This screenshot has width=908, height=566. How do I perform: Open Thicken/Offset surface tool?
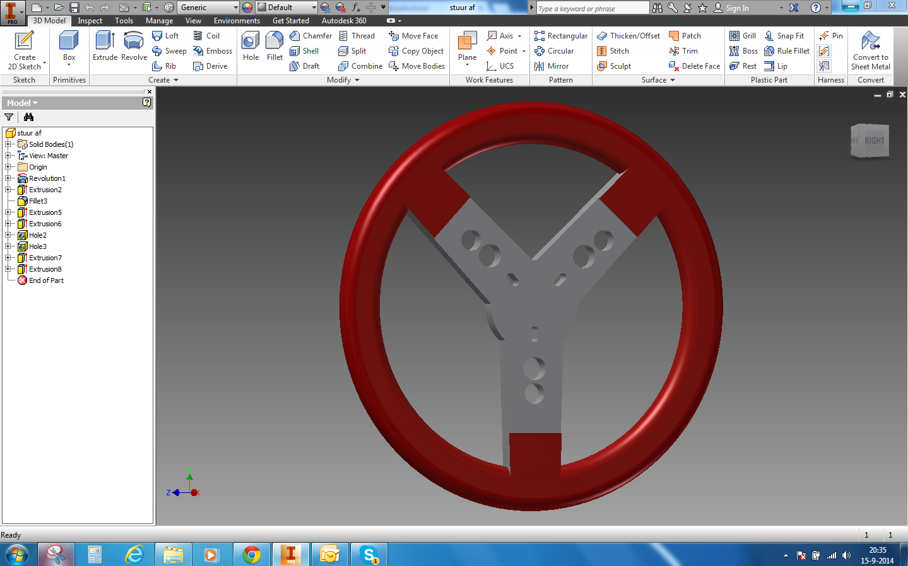click(628, 36)
